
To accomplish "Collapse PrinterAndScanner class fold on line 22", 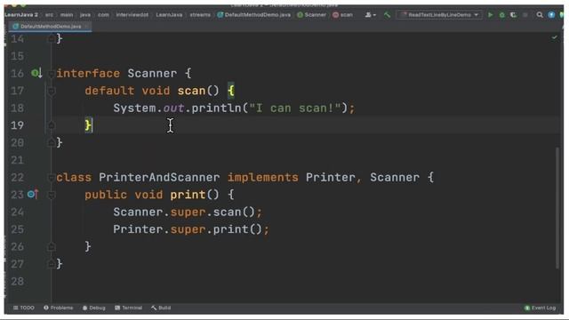I will (x=52, y=178).
